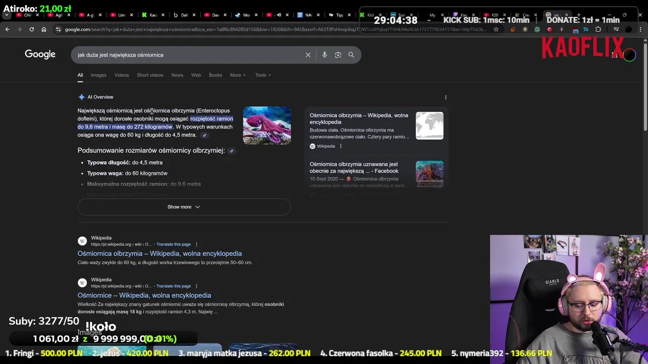Click 'Maksymalna rozpiętość ramion' bullet text
The width and height of the screenshot is (648, 364).
click(144, 184)
